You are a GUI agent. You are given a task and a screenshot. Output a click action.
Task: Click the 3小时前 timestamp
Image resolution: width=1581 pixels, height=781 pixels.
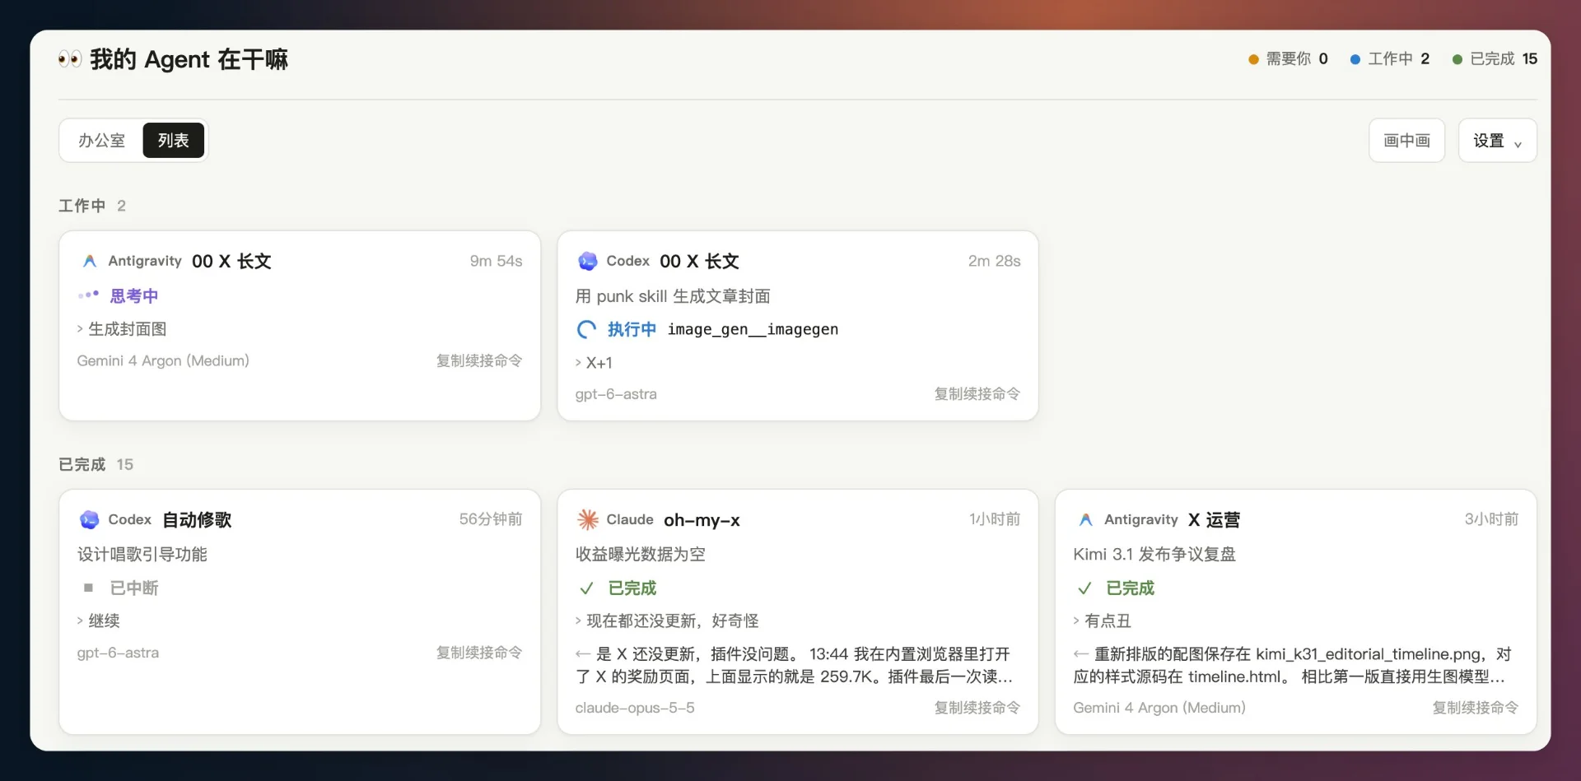tap(1491, 519)
